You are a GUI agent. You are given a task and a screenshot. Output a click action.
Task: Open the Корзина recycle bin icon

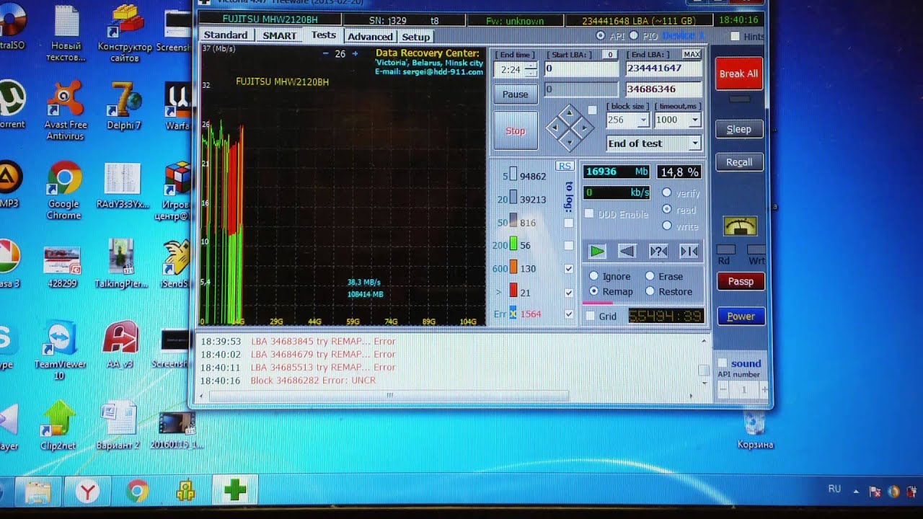coord(755,430)
